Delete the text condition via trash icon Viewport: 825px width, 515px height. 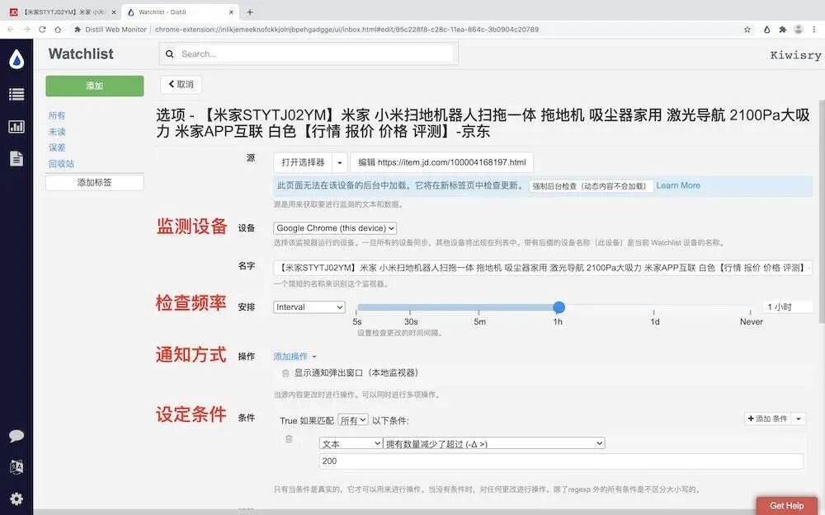[x=289, y=439]
